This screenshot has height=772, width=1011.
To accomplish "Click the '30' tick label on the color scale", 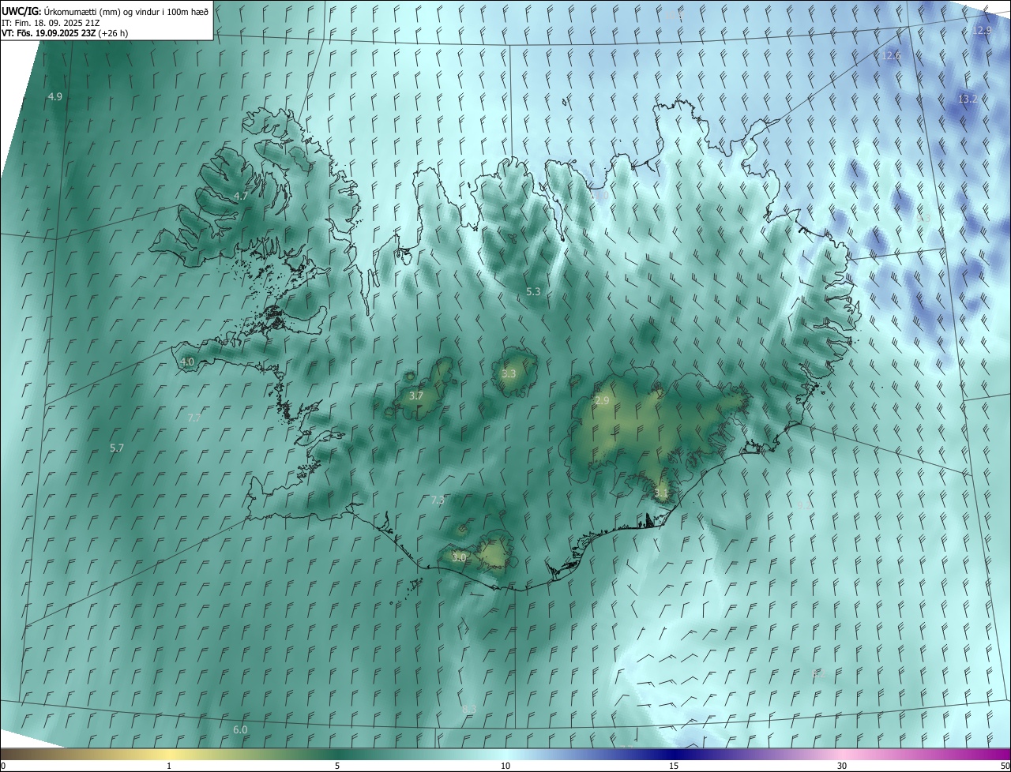I will [x=842, y=766].
